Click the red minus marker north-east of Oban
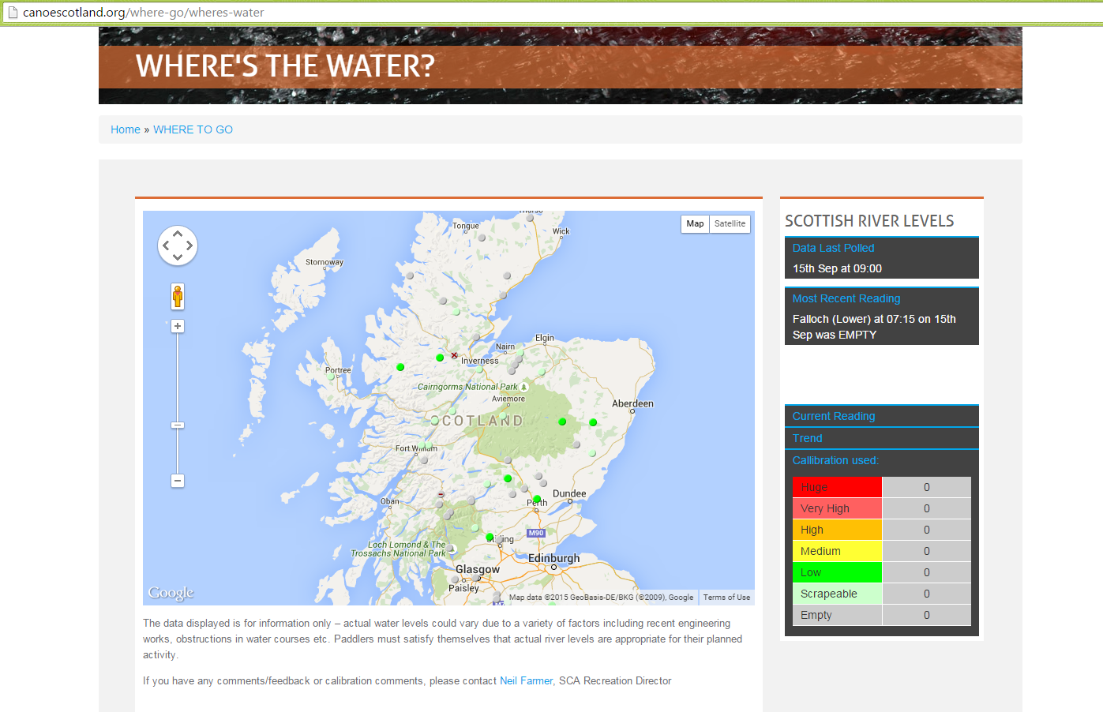1103x712 pixels. tap(441, 494)
